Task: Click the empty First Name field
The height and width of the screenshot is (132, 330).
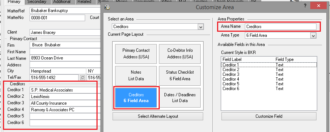Action: tap(65, 52)
